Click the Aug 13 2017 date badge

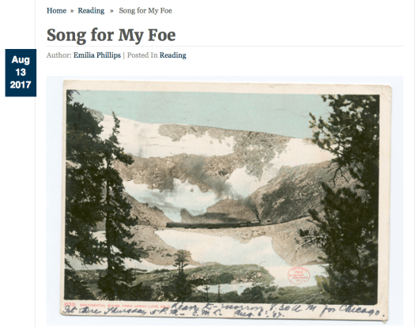pos(21,73)
